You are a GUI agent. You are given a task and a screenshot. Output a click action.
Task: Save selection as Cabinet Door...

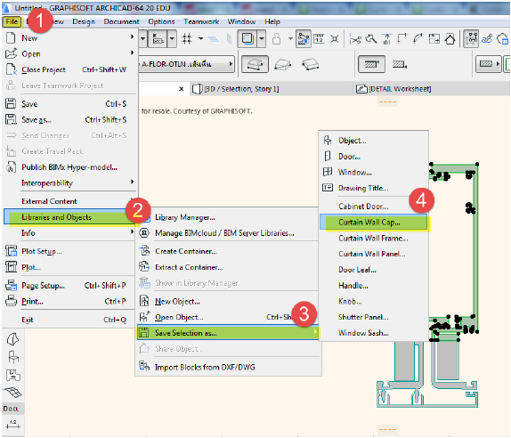[x=374, y=207]
